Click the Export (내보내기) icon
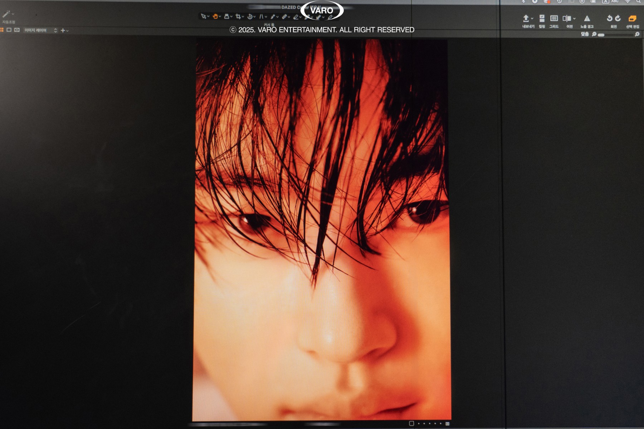 526,19
